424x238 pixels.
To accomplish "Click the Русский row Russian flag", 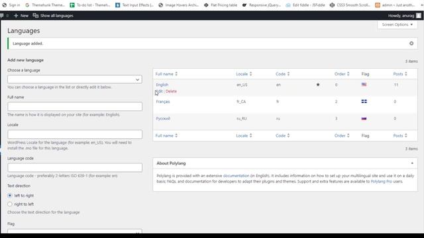I will pyautogui.click(x=364, y=118).
